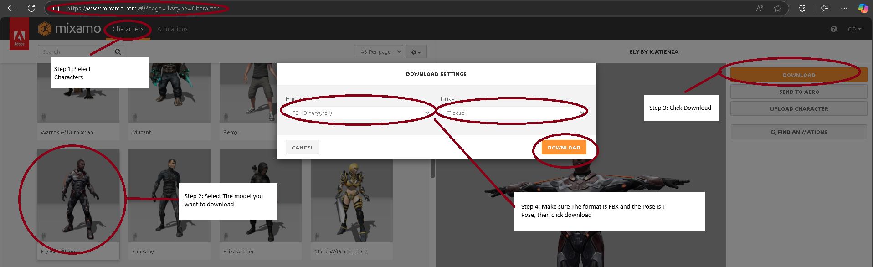
Task: Click Cancel in the Download Settings dialog
Action: [x=303, y=147]
